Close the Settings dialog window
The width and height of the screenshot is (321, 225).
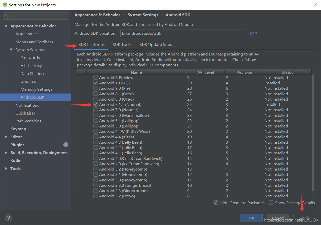pos(315,5)
